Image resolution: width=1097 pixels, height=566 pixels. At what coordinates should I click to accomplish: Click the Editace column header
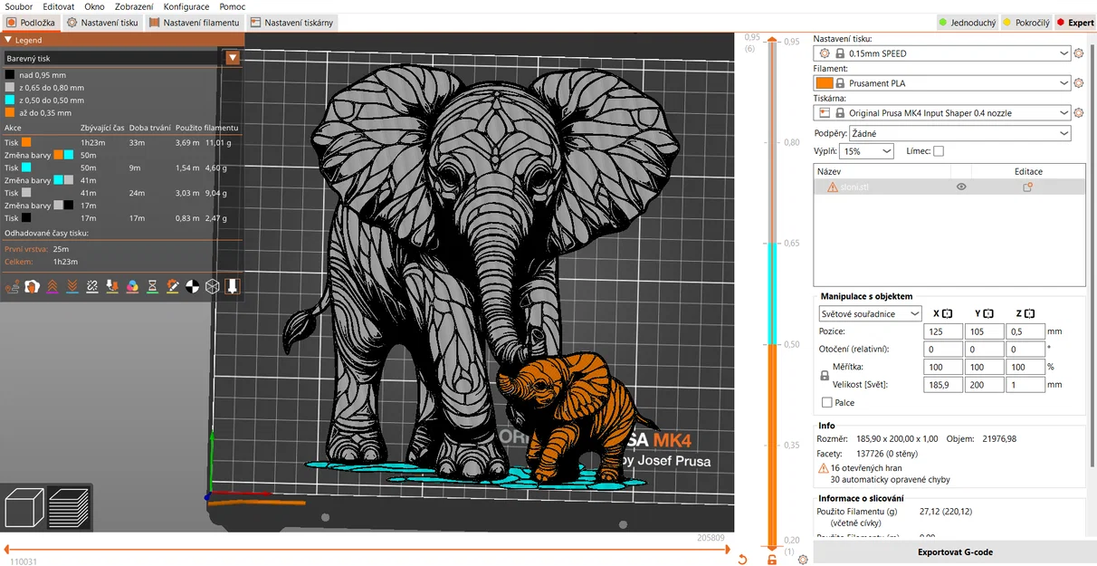[1028, 171]
